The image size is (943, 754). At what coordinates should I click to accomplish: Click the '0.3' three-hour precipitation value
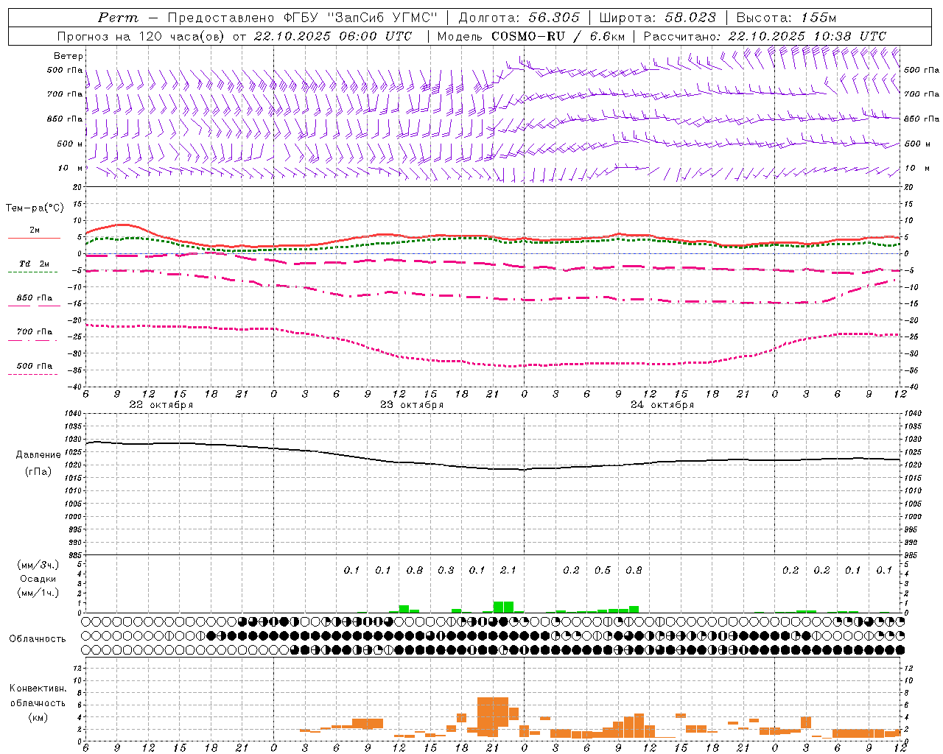446,570
